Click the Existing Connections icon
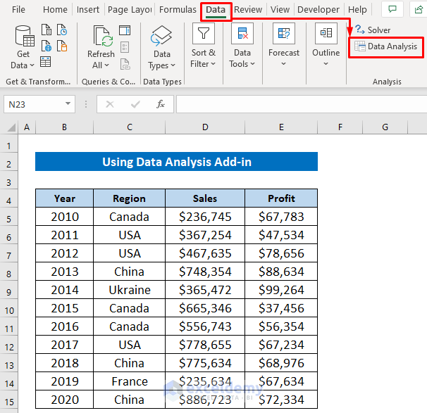The width and height of the screenshot is (427, 413). pyautogui.click(x=62, y=46)
